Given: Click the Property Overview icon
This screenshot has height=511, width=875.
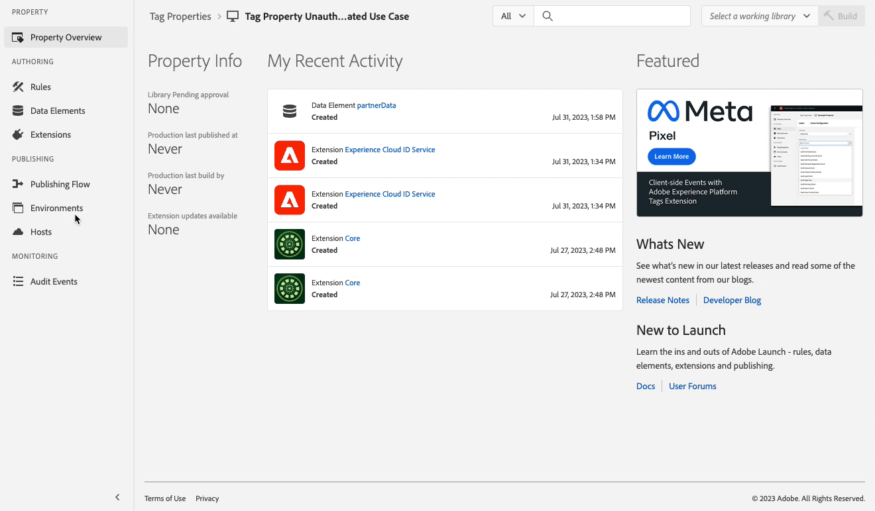Looking at the screenshot, I should (18, 38).
